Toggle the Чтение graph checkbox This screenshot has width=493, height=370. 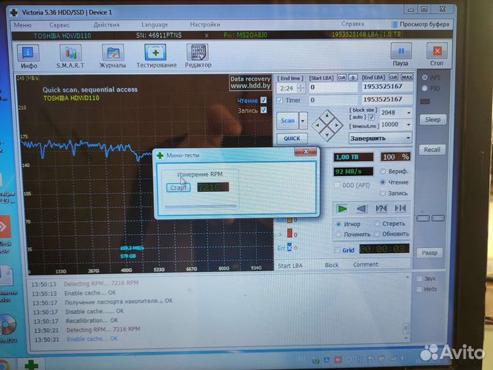pyautogui.click(x=264, y=101)
